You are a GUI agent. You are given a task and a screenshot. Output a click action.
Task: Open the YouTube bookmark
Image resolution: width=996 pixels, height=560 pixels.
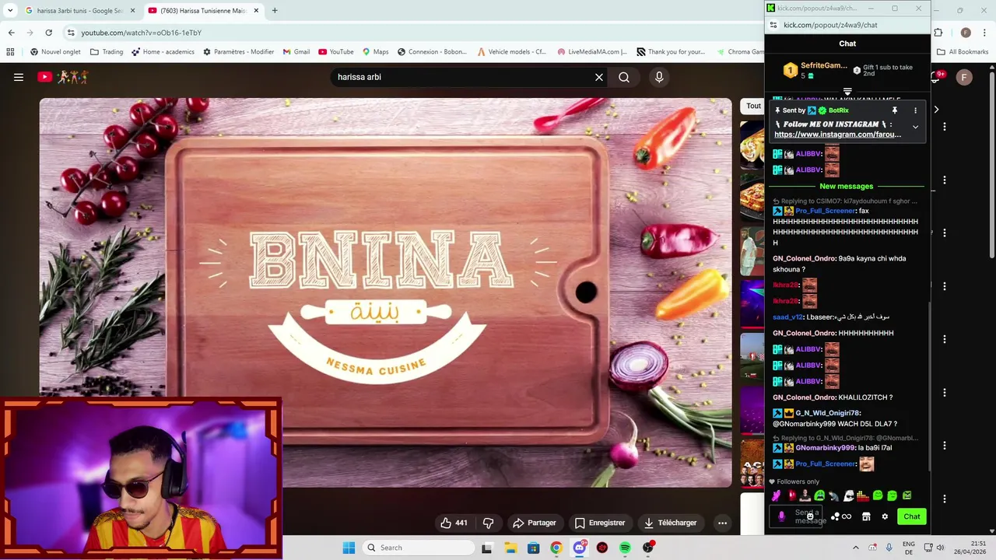pyautogui.click(x=335, y=52)
